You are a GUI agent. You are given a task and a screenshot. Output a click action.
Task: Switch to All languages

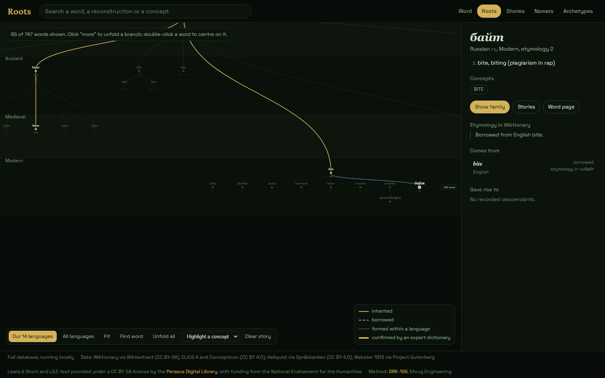coord(78,336)
